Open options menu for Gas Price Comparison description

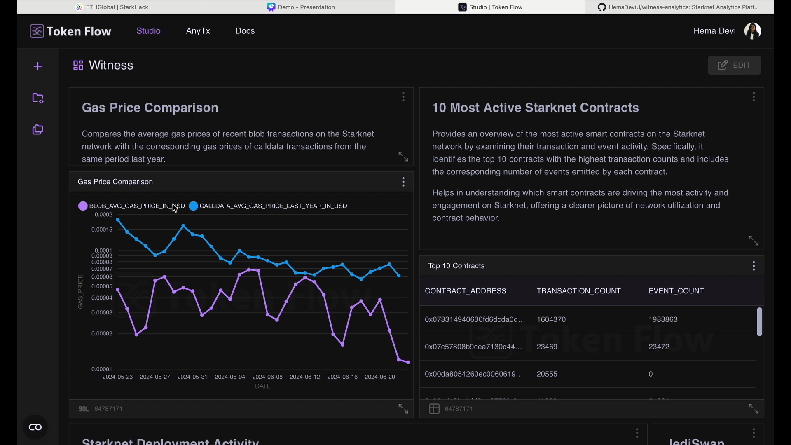[403, 97]
